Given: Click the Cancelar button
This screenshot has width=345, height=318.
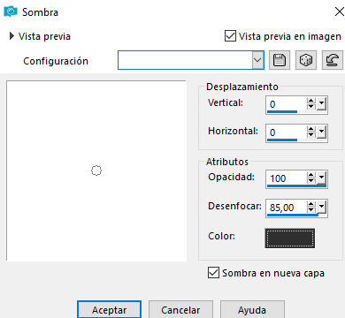Looking at the screenshot, I should 180,309.
